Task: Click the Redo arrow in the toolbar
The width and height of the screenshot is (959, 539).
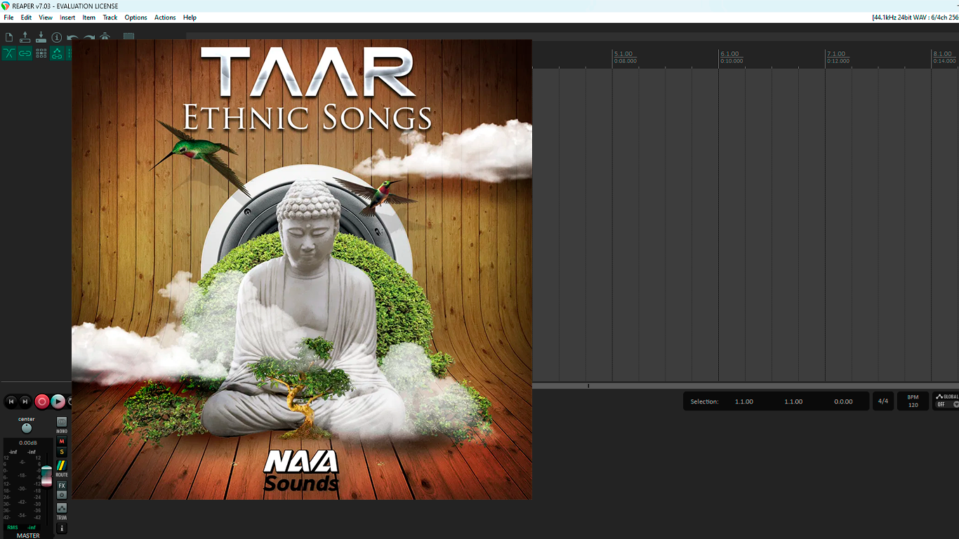Action: 89,37
